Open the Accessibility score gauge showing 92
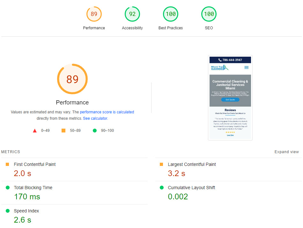Viewport: 303px width, 228px height. [x=132, y=14]
